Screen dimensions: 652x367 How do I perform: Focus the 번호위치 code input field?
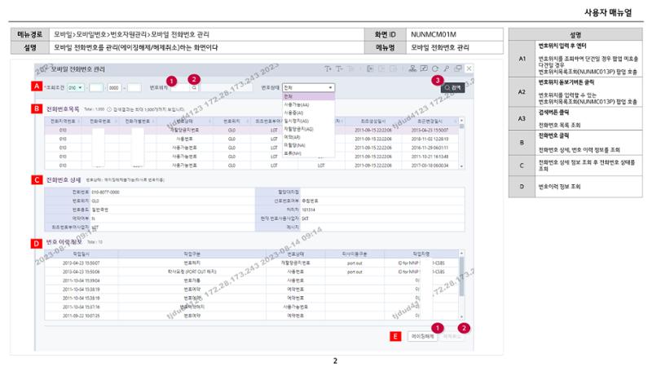click(180, 88)
